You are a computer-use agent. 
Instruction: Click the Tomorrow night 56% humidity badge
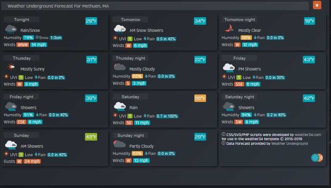pos(246,38)
